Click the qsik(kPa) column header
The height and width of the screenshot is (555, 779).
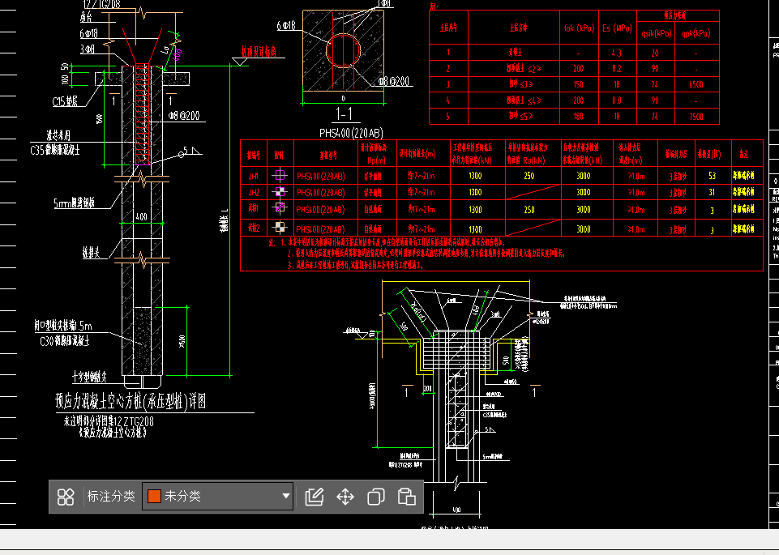click(656, 33)
